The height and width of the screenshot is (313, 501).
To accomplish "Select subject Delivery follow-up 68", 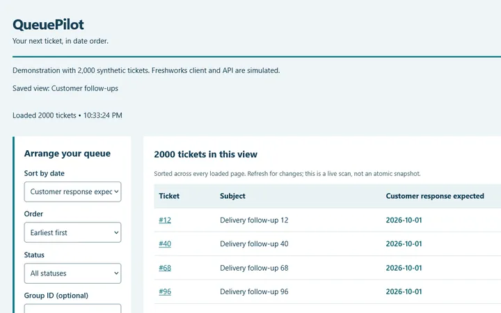I will [254, 268].
